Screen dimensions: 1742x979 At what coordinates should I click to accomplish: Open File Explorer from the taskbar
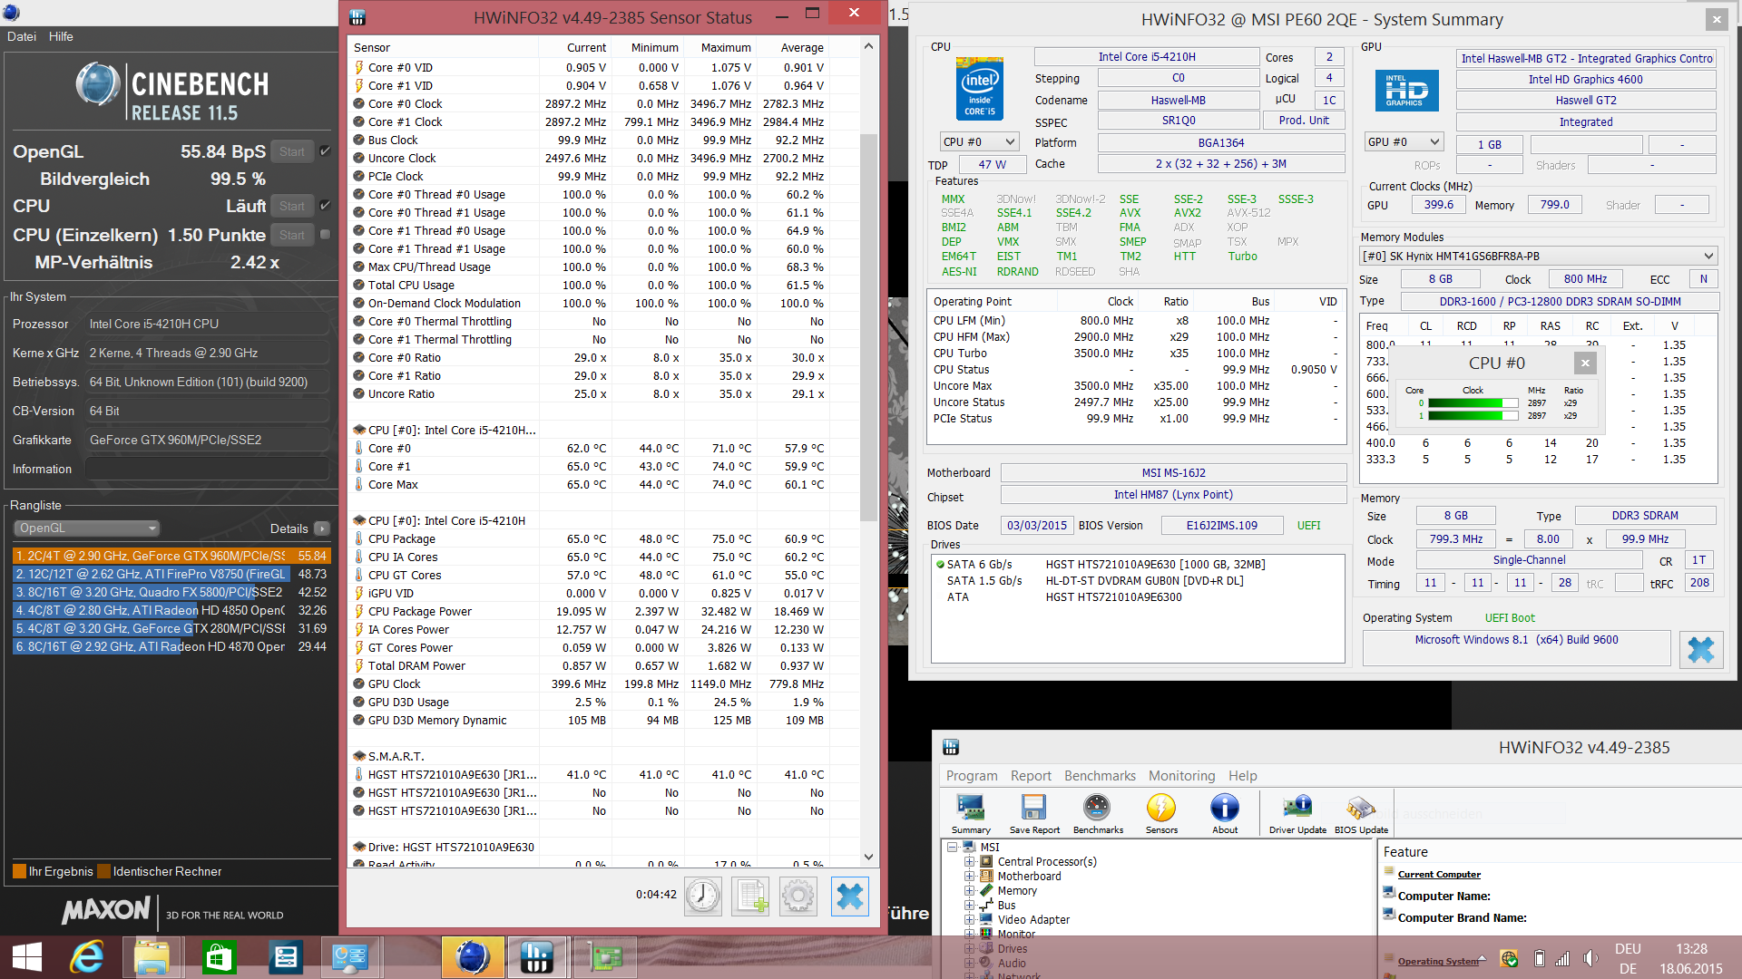(152, 957)
